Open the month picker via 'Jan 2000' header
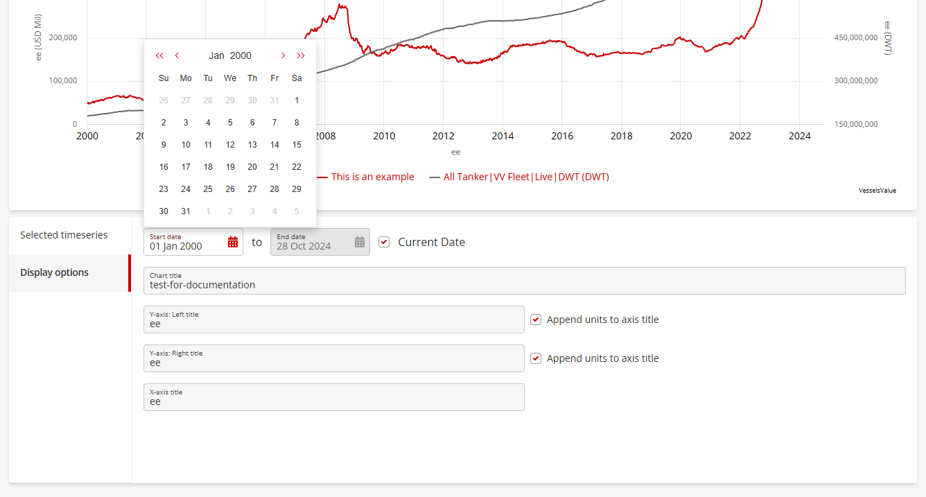Screen dimensions: 926x497 pos(230,55)
